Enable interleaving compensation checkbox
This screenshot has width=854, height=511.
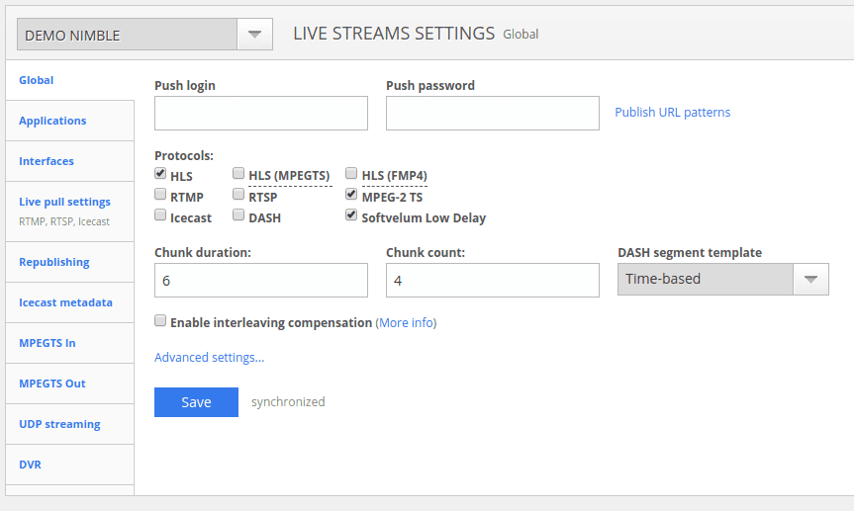pyautogui.click(x=160, y=321)
